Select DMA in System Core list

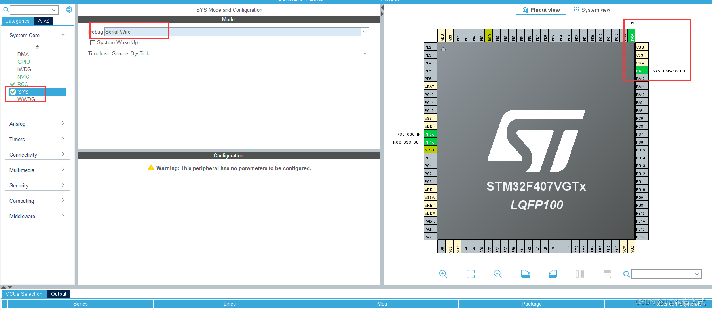click(x=23, y=54)
